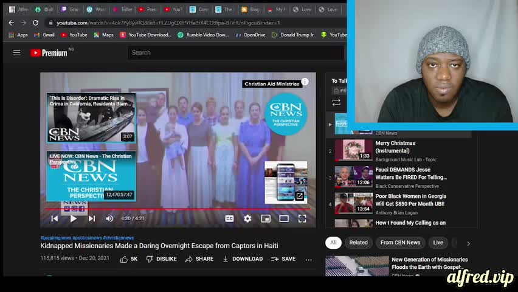Open Rumble Video Download bookmark
This screenshot has height=292, width=518.
(x=203, y=35)
